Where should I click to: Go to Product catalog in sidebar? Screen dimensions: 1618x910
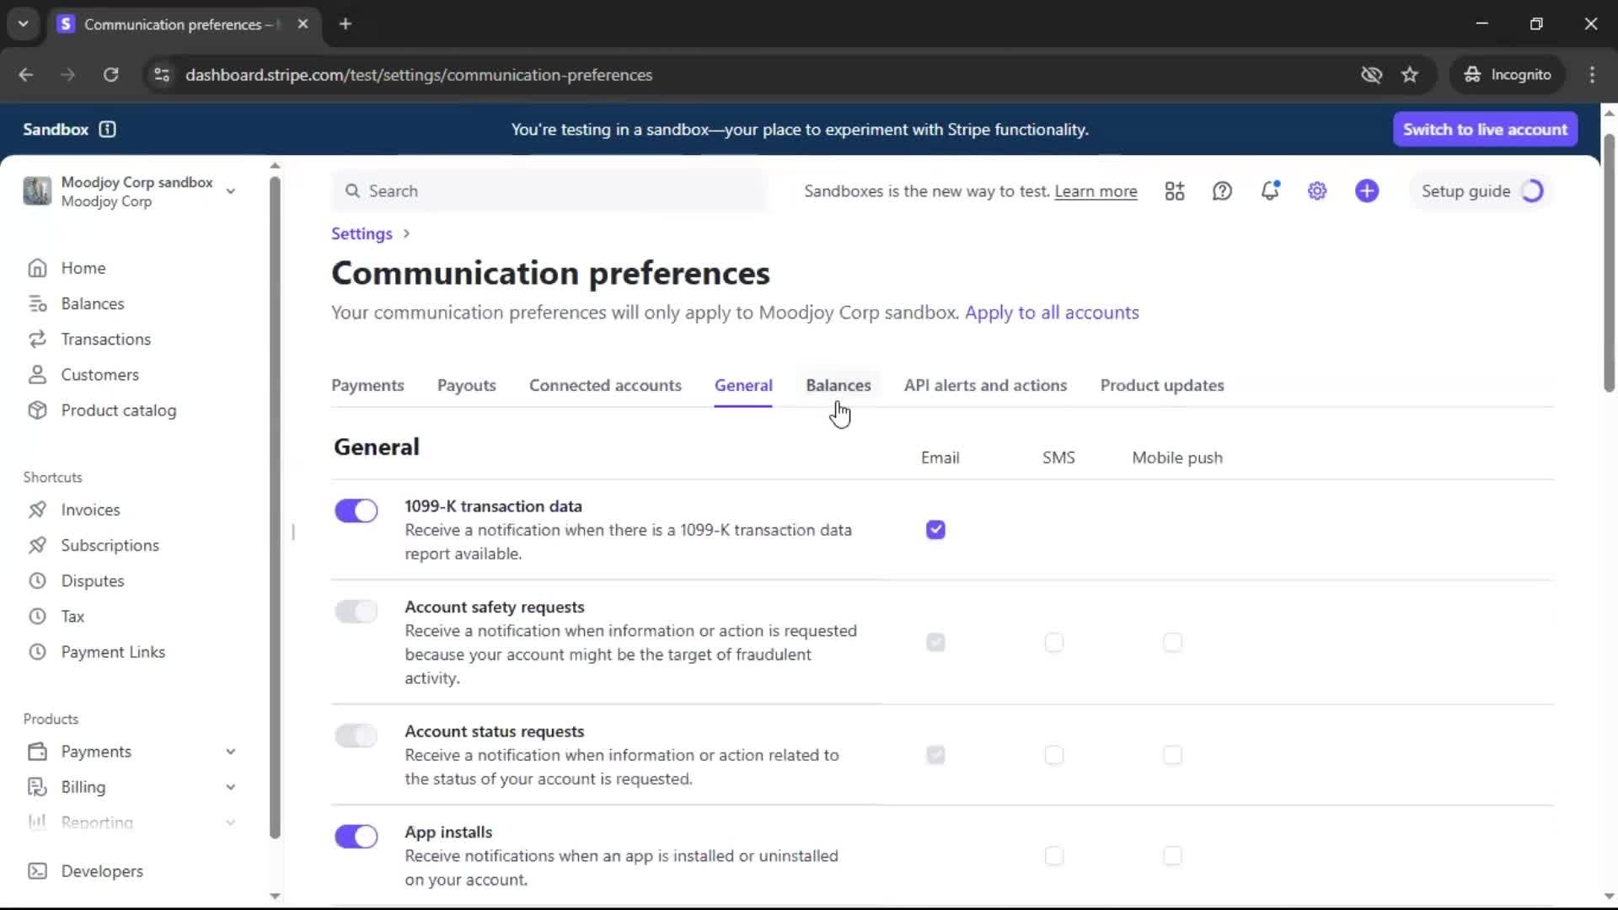tap(118, 410)
